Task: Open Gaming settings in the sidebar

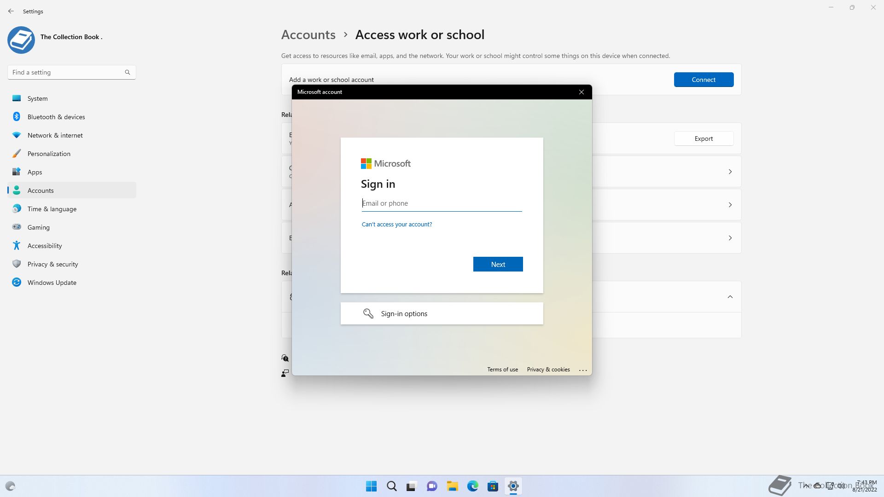Action: [x=72, y=227]
